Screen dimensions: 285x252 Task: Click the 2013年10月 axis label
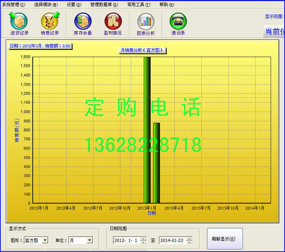tap(228, 208)
